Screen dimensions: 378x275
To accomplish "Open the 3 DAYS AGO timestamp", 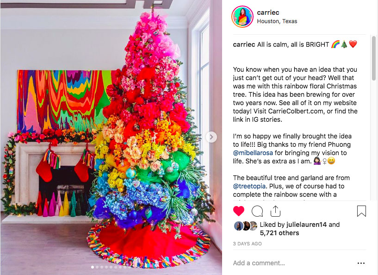I will click(x=248, y=244).
